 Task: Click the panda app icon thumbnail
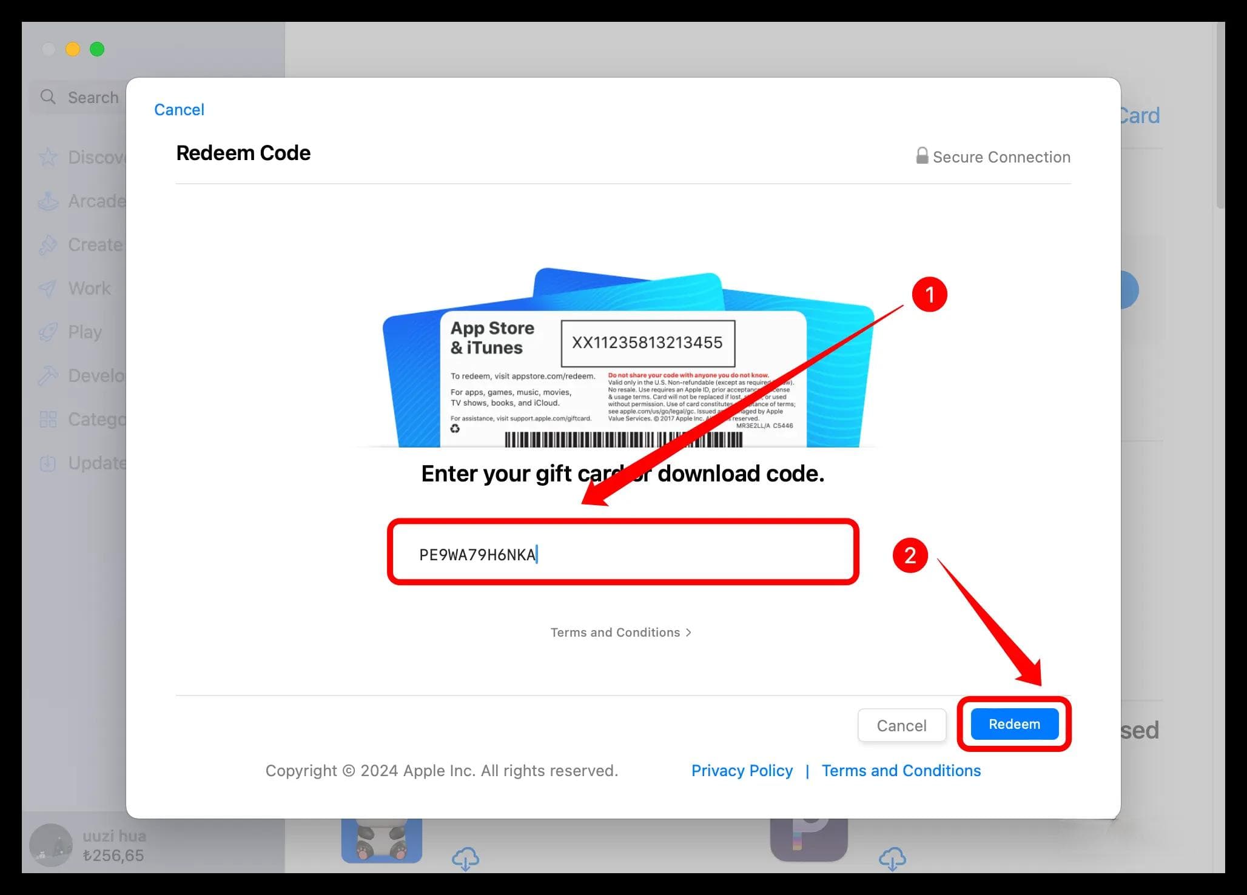pos(381,840)
